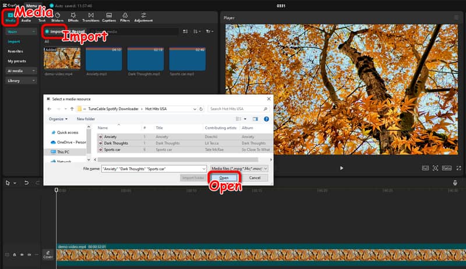Screen dimensions: 466x269
Task: Play the preview in the Player
Action: coord(341,168)
